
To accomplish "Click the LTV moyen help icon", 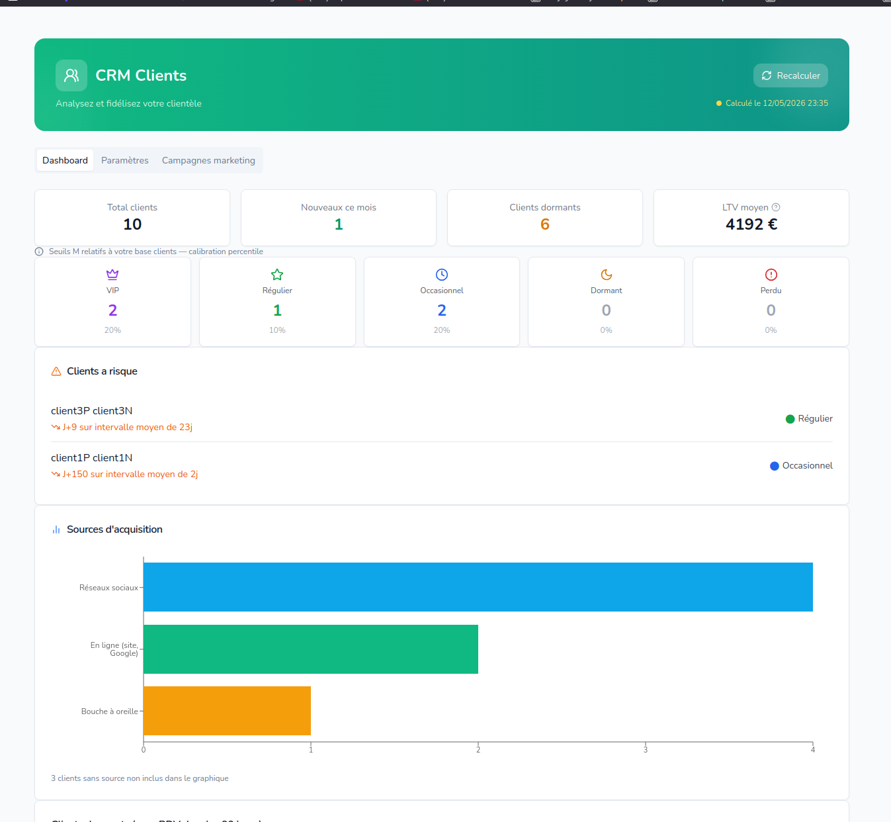I will 776,207.
